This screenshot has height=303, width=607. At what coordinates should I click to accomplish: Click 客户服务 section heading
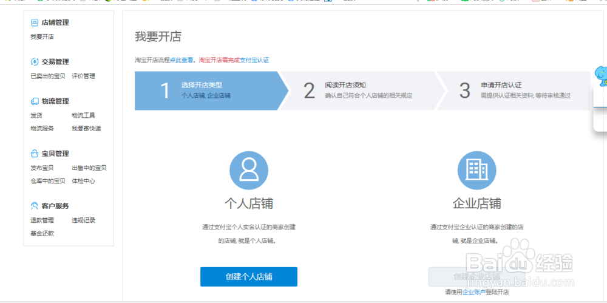(55, 206)
